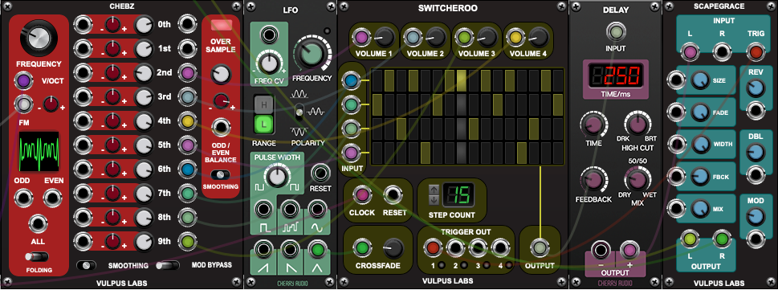This screenshot has width=778, height=290.
Task: Click the Scapegrace FBCK CV jack
Action: [676, 175]
